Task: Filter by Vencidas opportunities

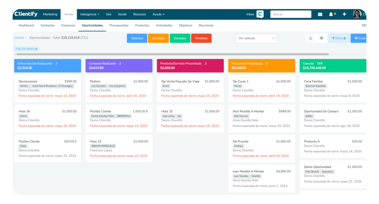Action: tap(158, 38)
